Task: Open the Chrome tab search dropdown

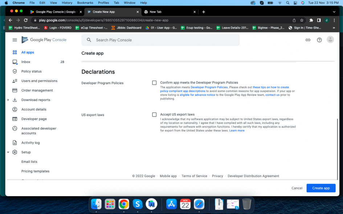Action: pos(334,12)
